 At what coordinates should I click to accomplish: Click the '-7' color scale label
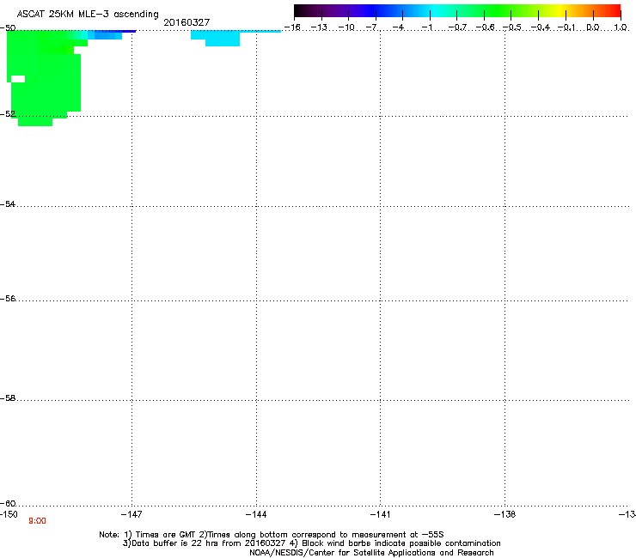click(371, 27)
